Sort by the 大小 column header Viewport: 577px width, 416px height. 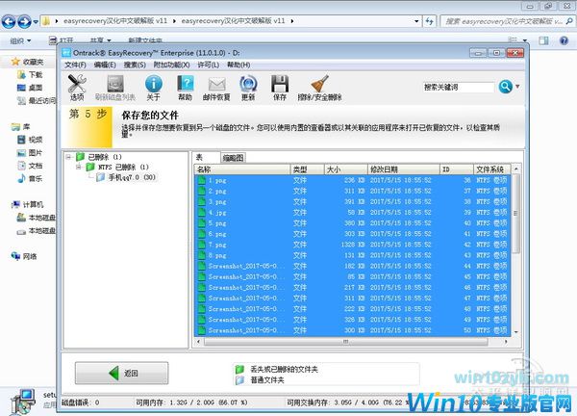pos(346,169)
